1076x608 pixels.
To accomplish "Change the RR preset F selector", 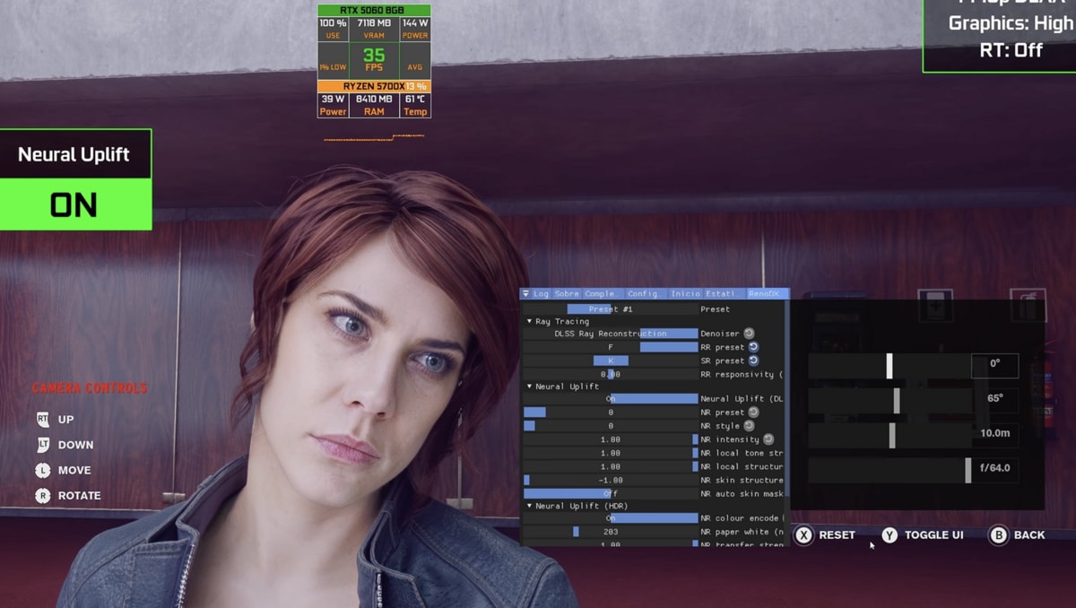I will (x=611, y=347).
